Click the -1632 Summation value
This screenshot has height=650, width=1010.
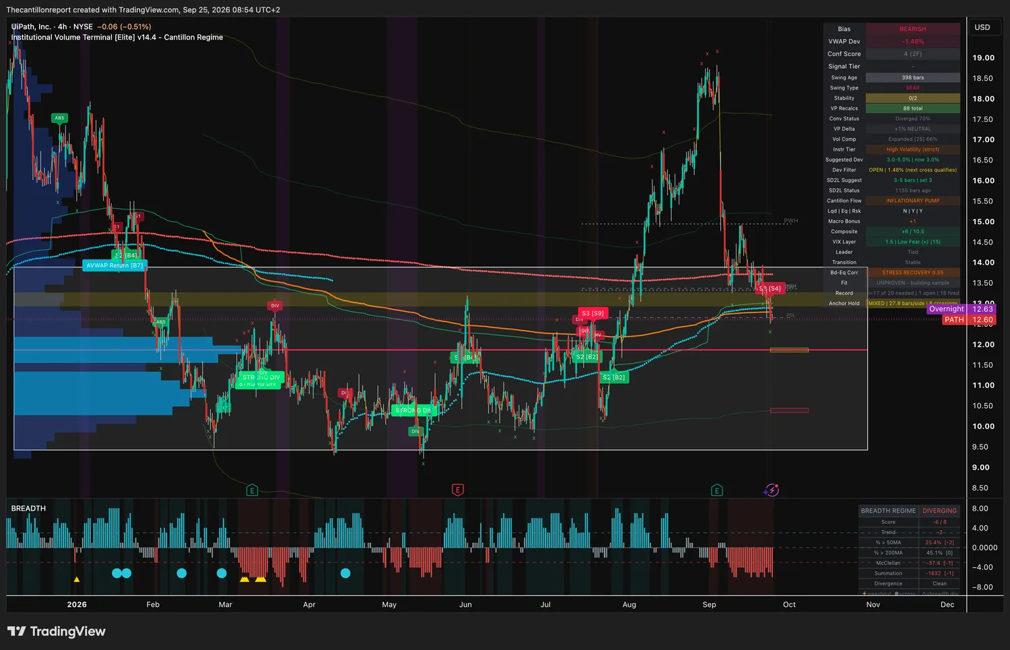point(939,573)
